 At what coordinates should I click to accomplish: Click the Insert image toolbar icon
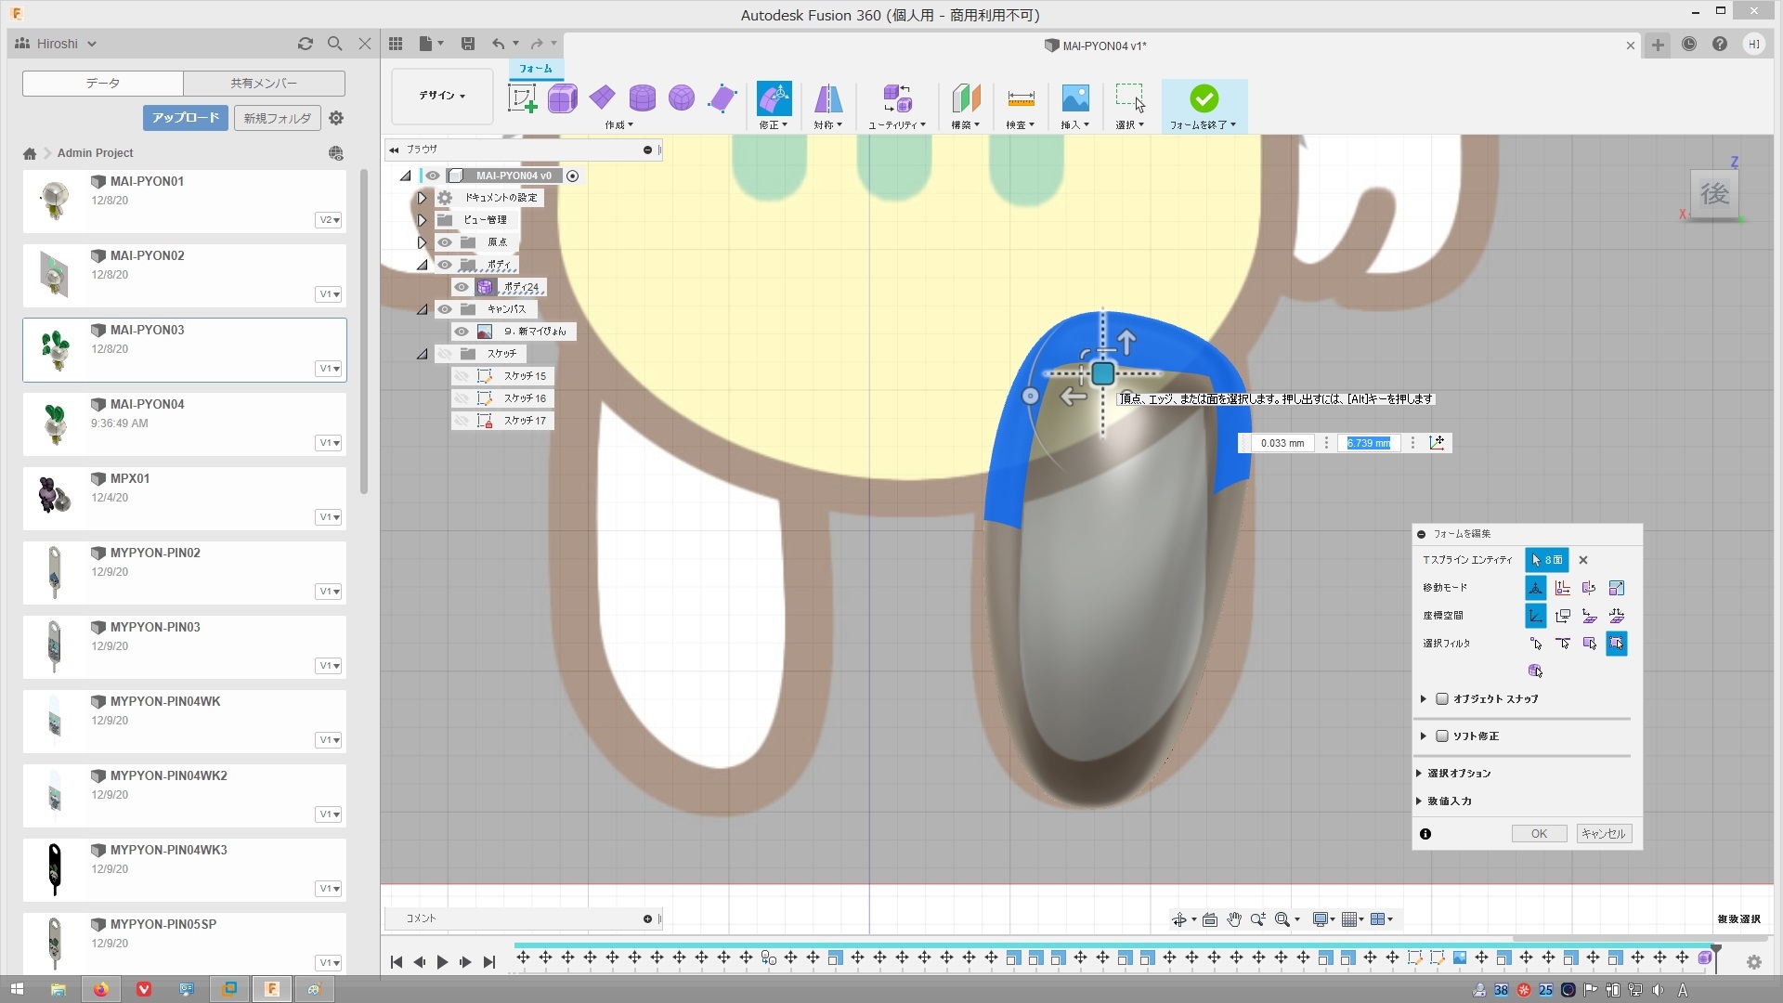pos(1074,98)
